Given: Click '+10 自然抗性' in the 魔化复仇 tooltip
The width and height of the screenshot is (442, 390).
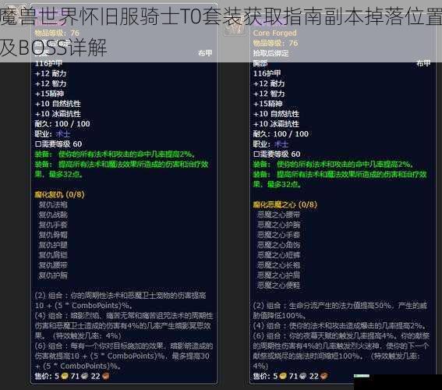Looking at the screenshot, I should pos(58,104).
